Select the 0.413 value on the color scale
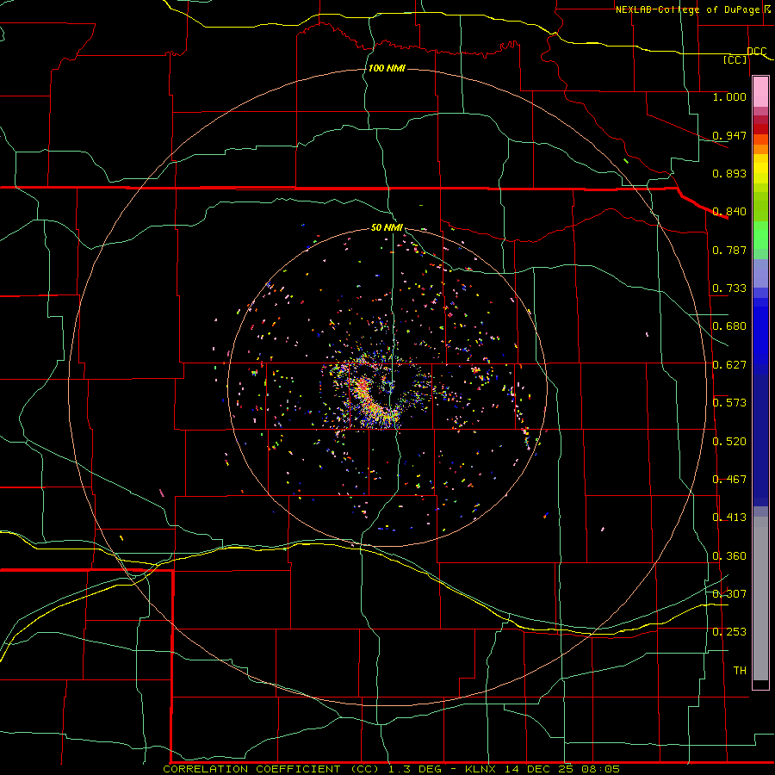775x775 pixels. pyautogui.click(x=729, y=518)
